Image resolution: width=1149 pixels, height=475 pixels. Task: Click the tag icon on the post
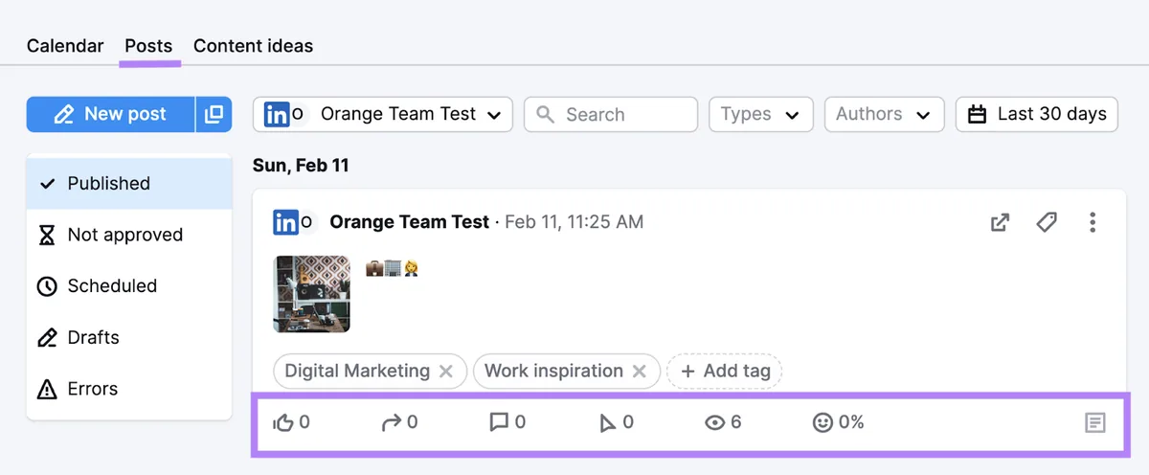tap(1047, 222)
